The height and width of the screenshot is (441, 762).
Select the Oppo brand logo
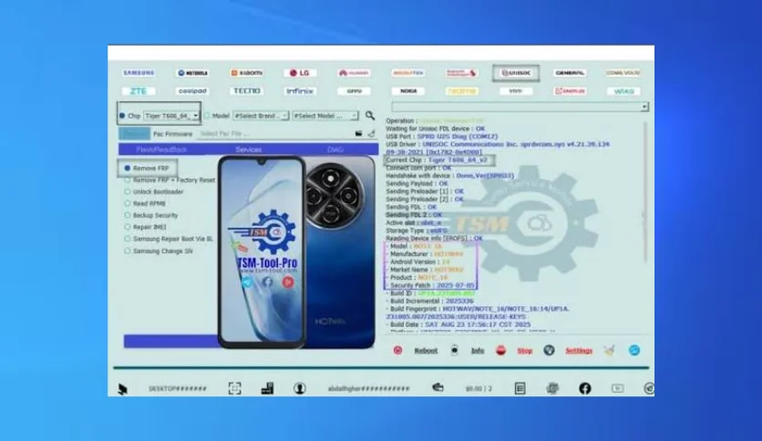pyautogui.click(x=354, y=91)
